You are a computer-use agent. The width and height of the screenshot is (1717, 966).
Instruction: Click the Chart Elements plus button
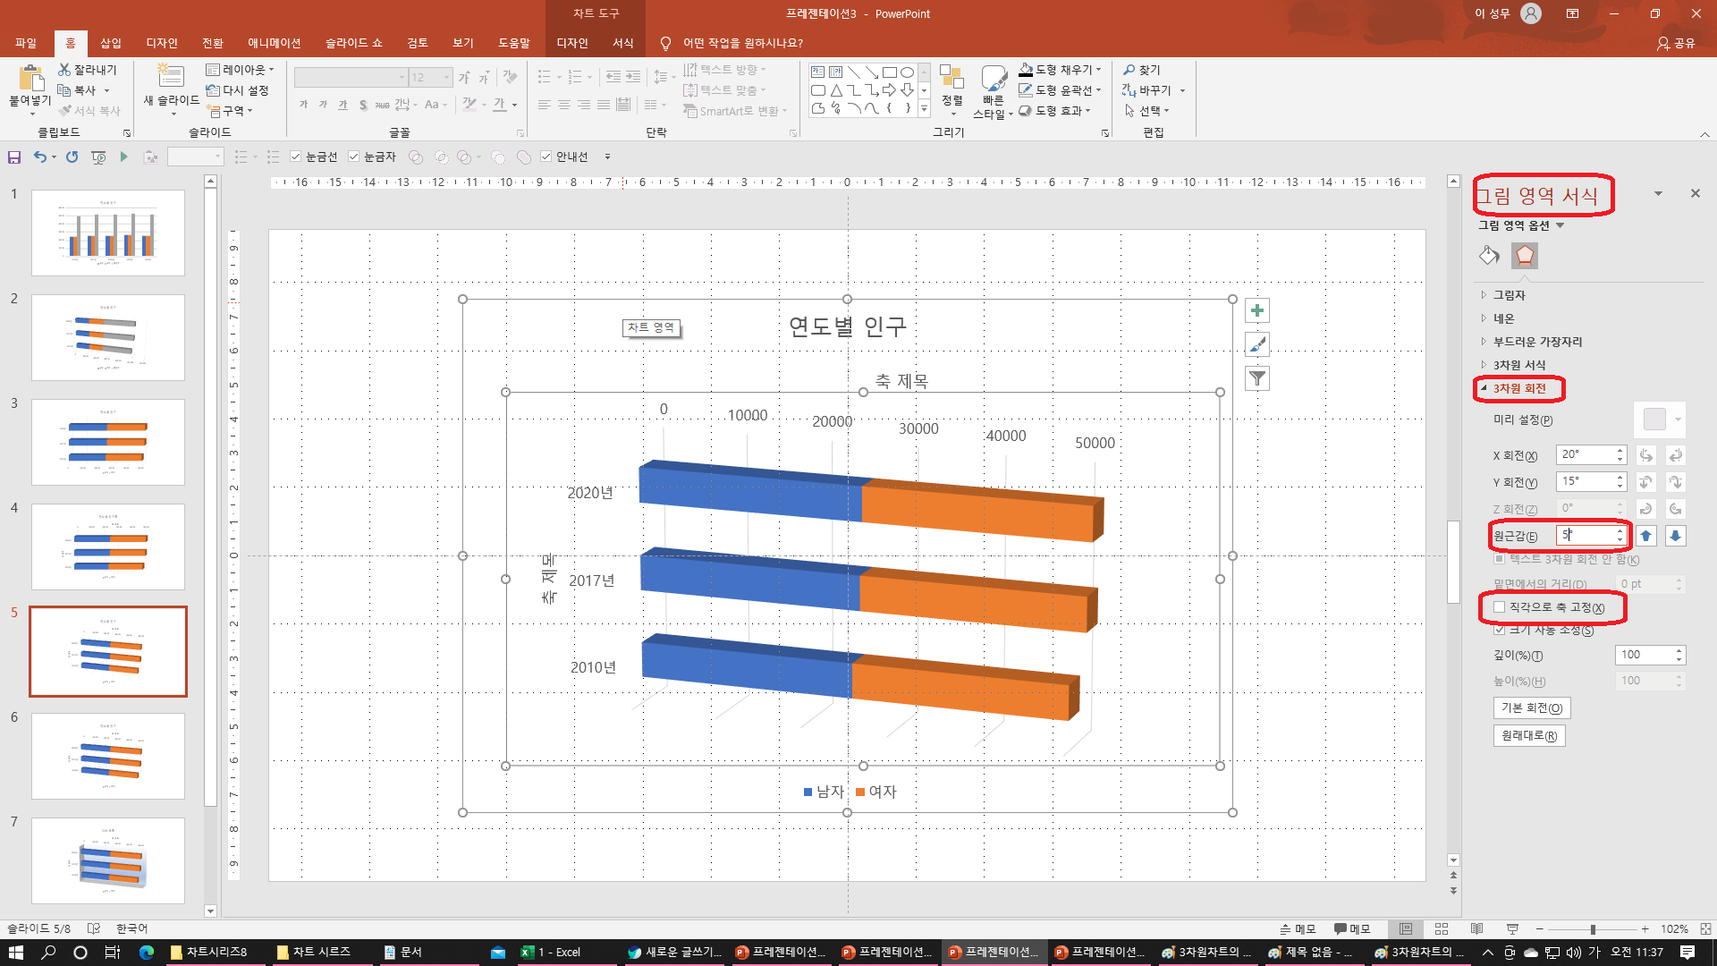pos(1257,310)
